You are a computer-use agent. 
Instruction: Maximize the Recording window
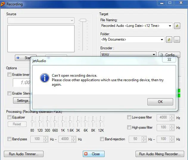coord(170,3)
